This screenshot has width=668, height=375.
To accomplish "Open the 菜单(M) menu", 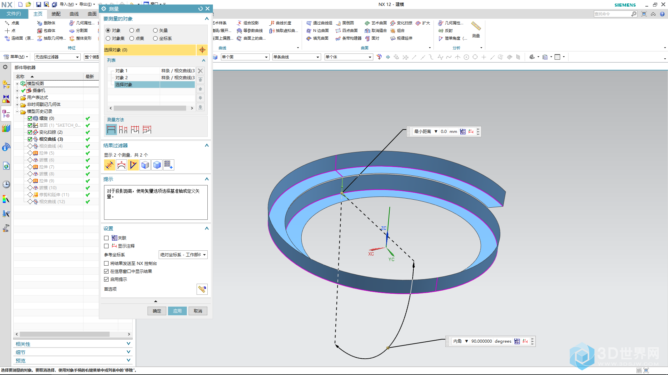I will click(15, 57).
